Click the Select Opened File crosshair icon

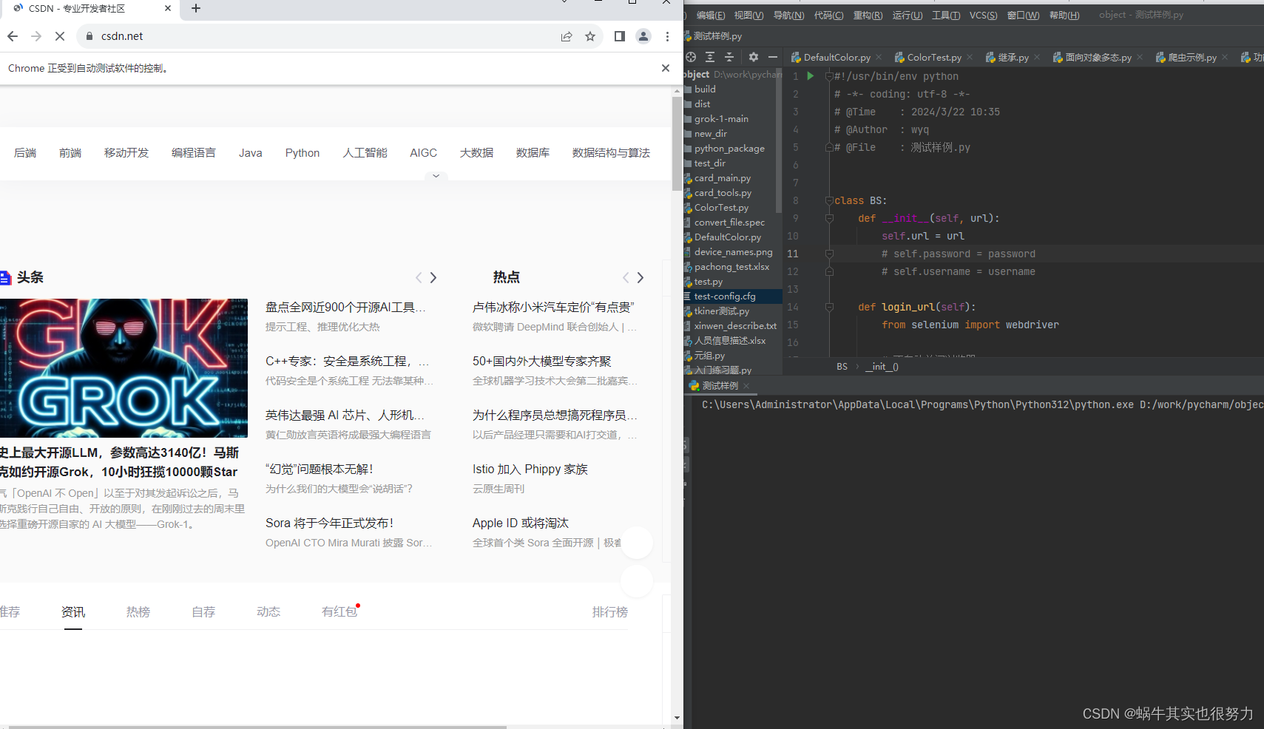pyautogui.click(x=690, y=57)
